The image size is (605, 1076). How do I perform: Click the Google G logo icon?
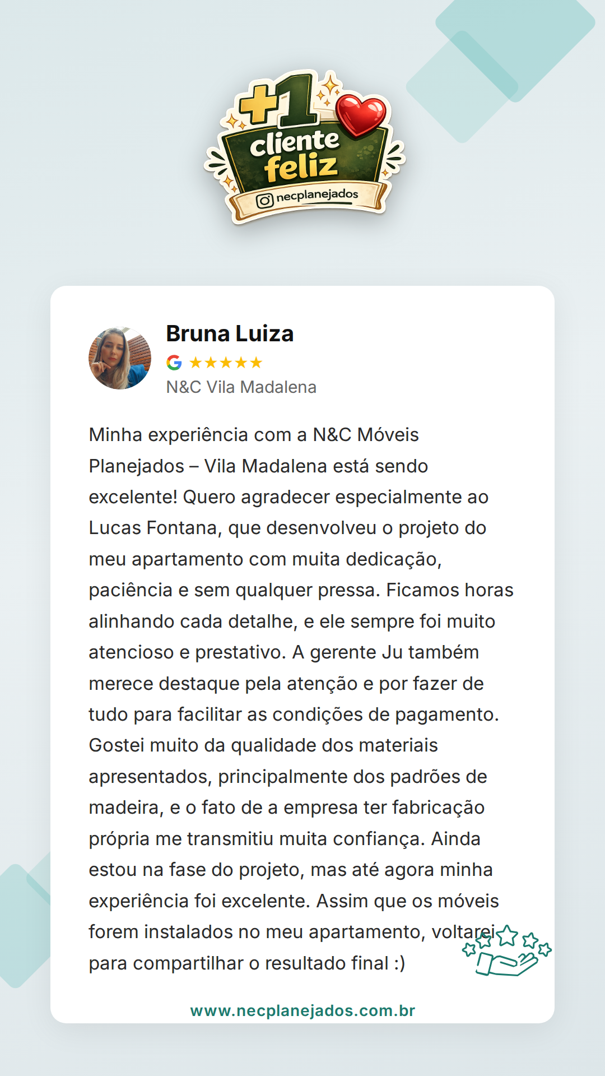[x=174, y=363]
